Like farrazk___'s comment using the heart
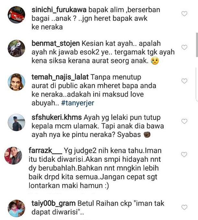This screenshot has height=220, width=198. (x=184, y=154)
